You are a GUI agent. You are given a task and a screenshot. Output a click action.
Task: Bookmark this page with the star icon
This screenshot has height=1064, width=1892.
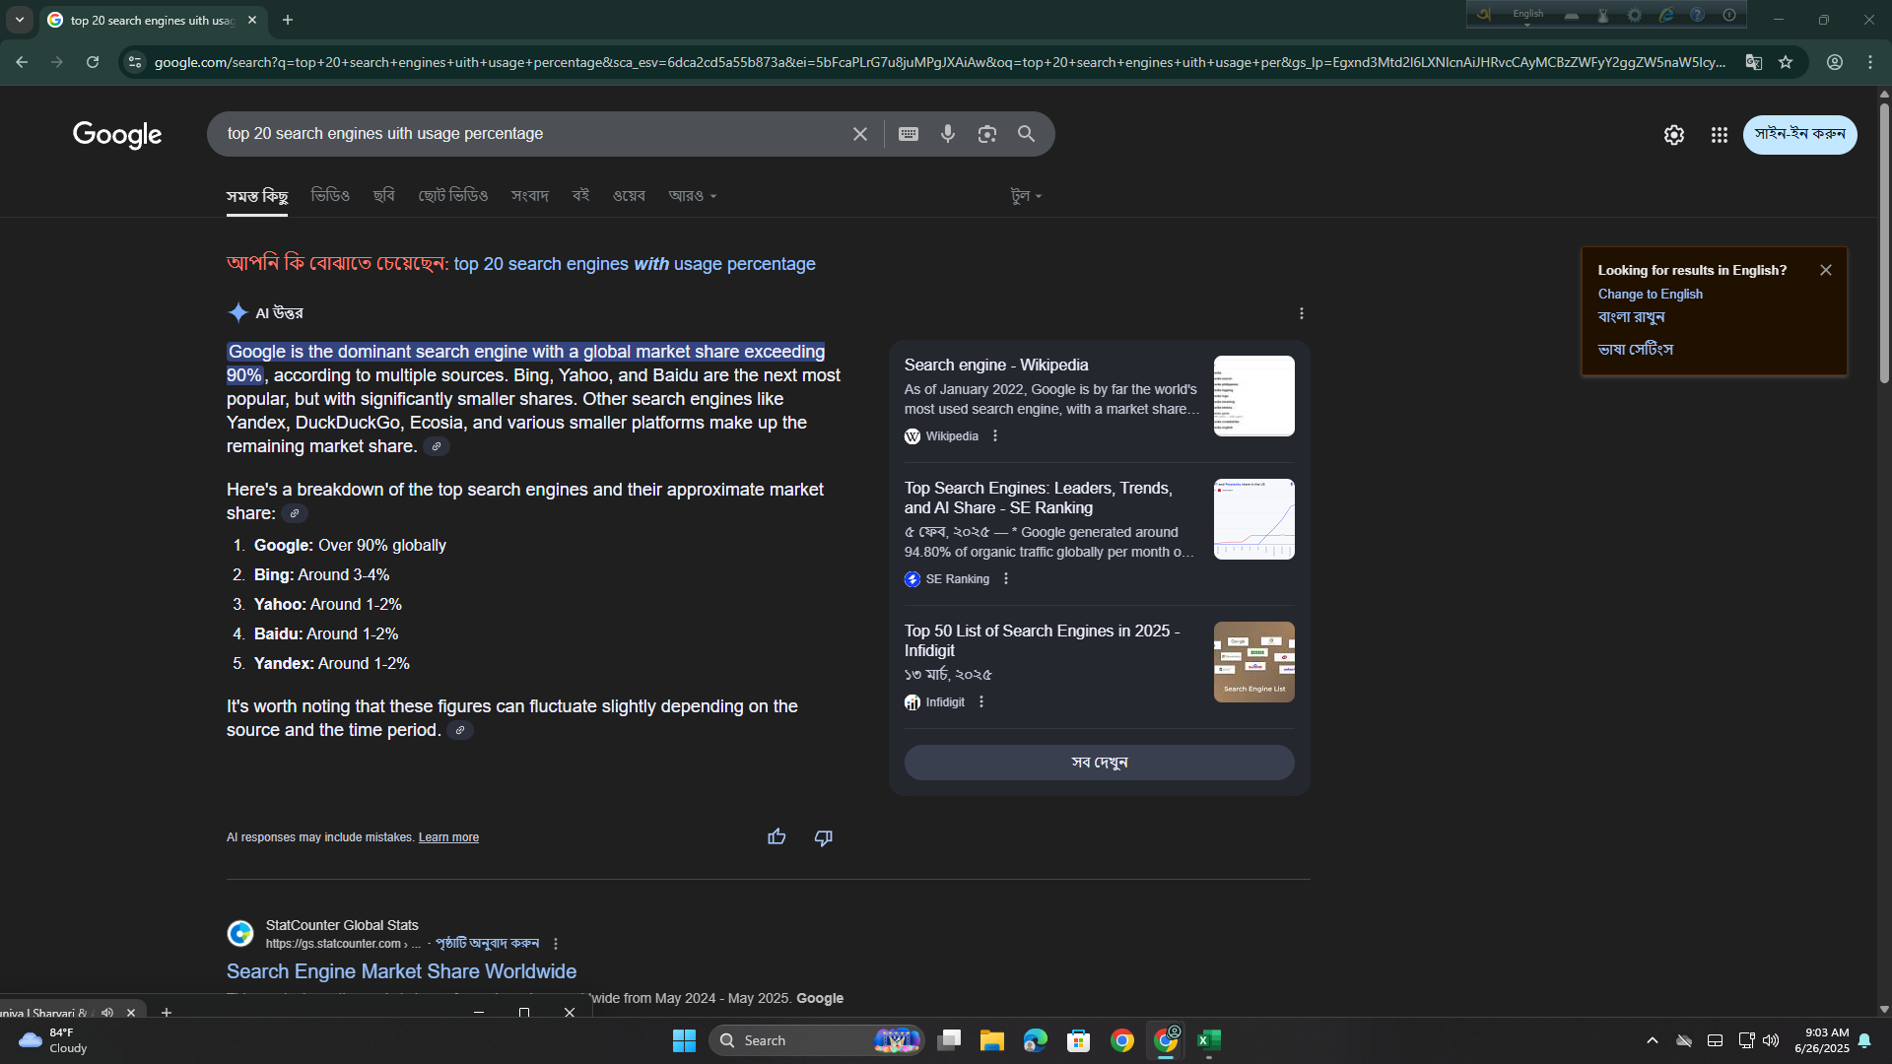(x=1786, y=62)
